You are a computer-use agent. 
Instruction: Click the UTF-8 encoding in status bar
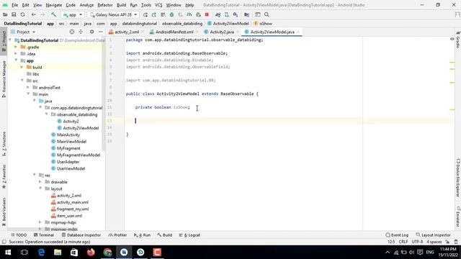click(417, 242)
